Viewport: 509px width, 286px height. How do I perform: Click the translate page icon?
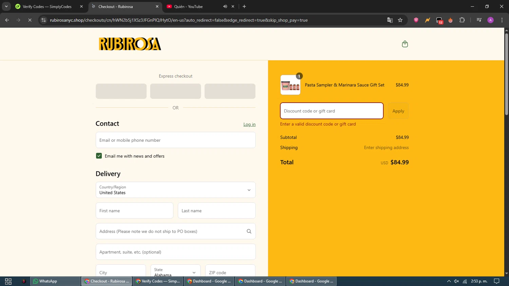(390, 20)
